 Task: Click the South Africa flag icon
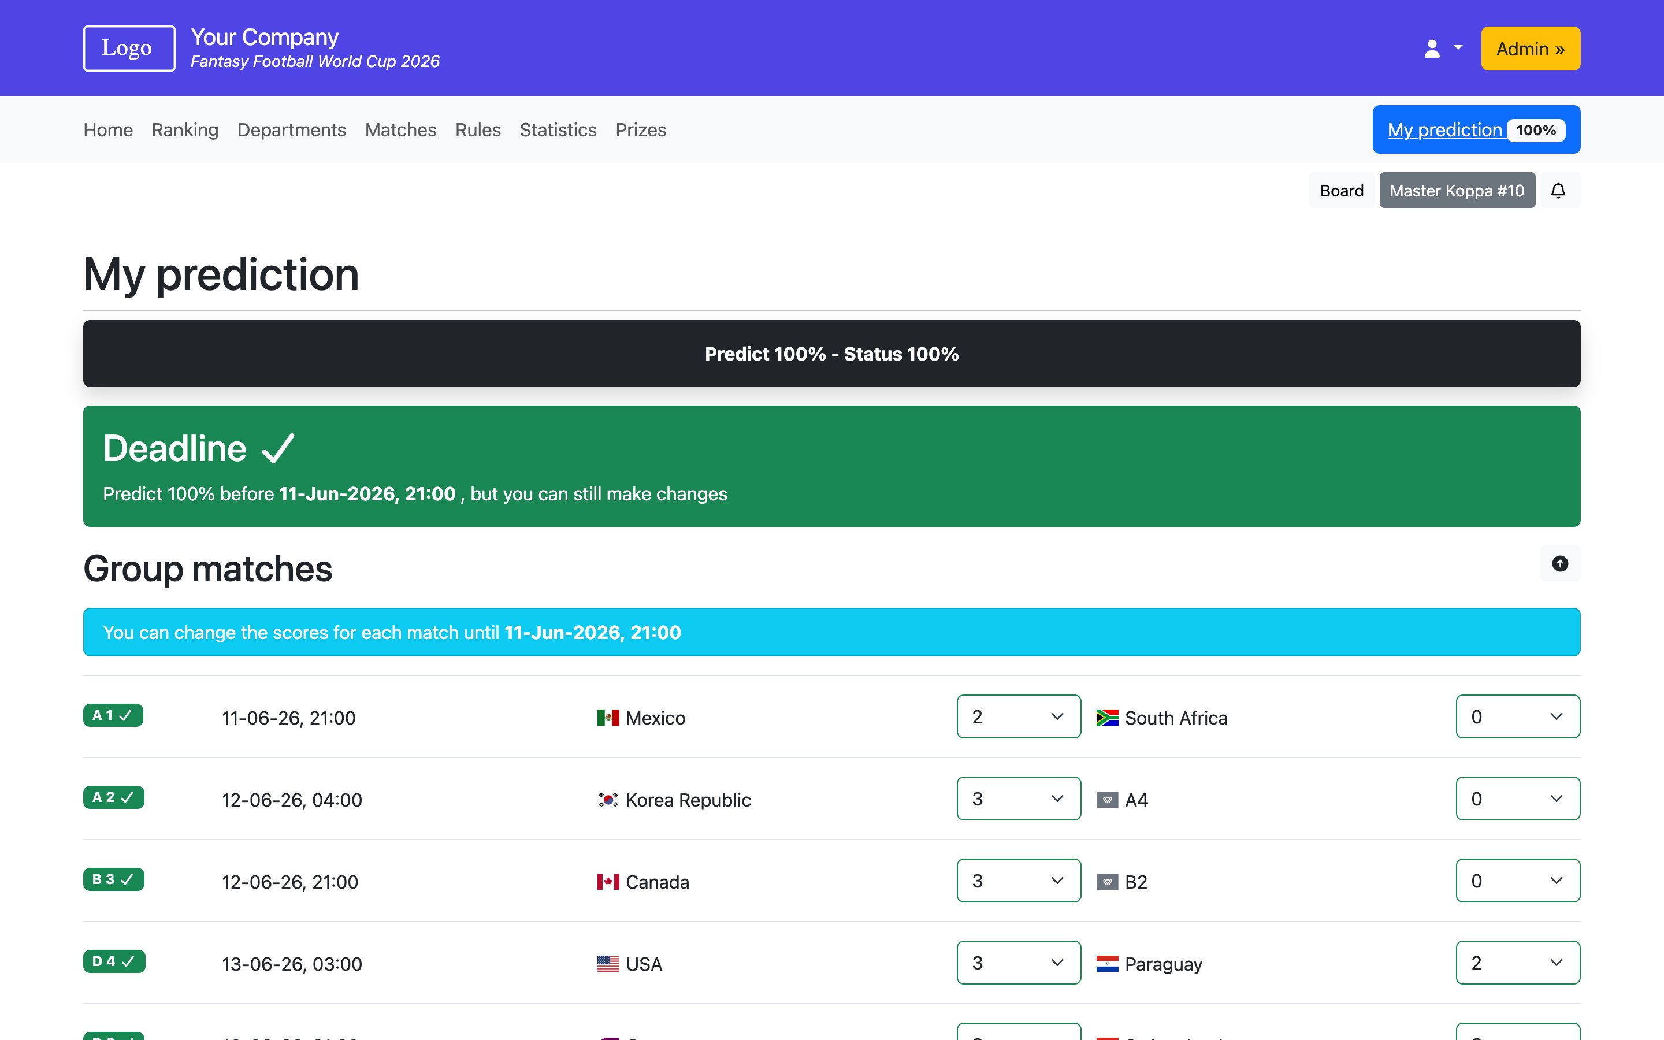click(x=1108, y=716)
